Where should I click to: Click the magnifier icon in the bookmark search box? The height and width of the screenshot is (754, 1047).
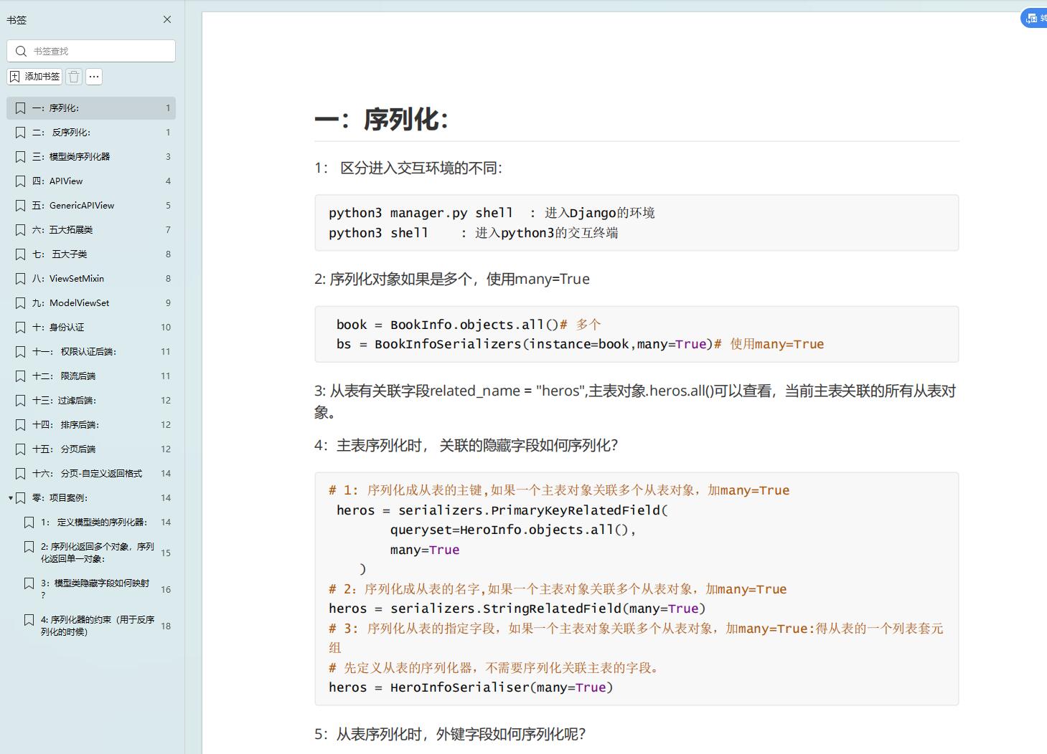click(x=21, y=50)
